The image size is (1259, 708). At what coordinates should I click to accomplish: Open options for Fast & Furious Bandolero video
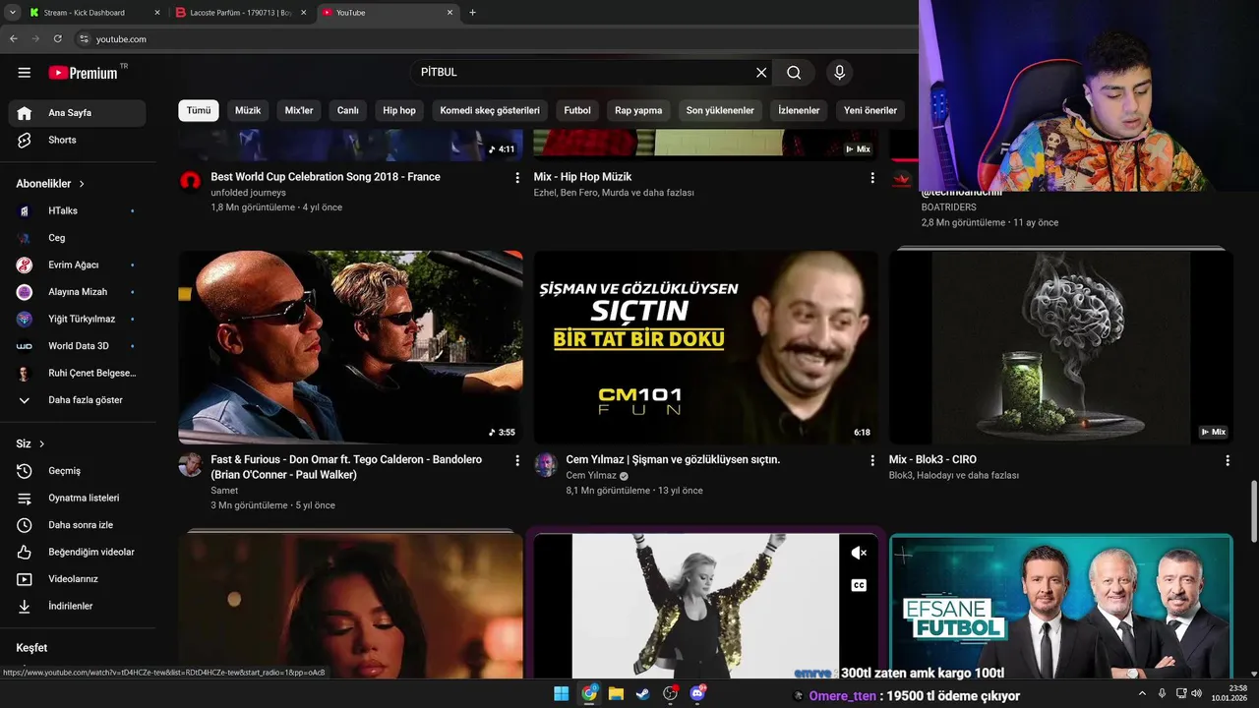point(517,460)
